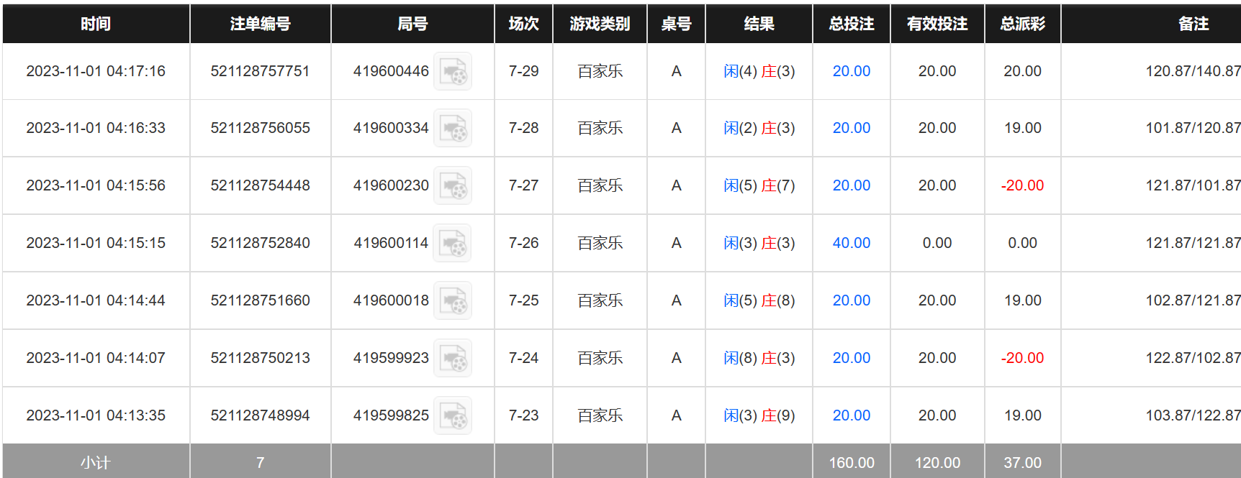Click the result 闲(8) 庄(3)
This screenshot has height=478, width=1241.
(x=759, y=358)
